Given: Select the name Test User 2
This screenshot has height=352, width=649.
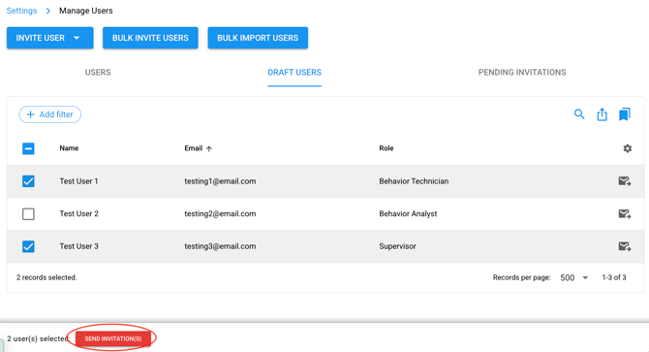Looking at the screenshot, I should point(78,213).
